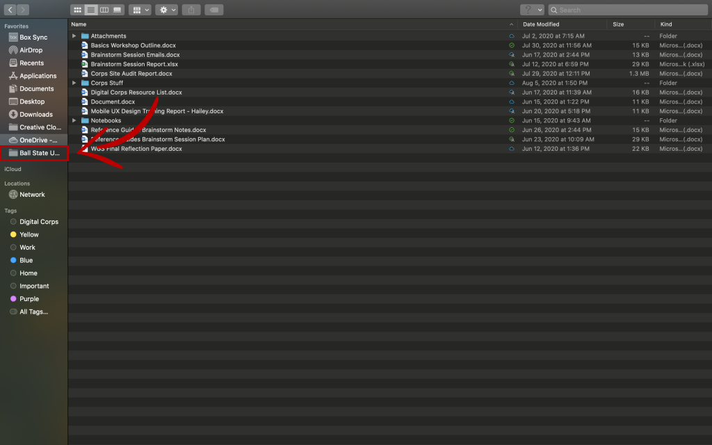Viewport: 712px width, 445px height.
Task: Sort files by Size column header
Action: pyautogui.click(x=618, y=24)
